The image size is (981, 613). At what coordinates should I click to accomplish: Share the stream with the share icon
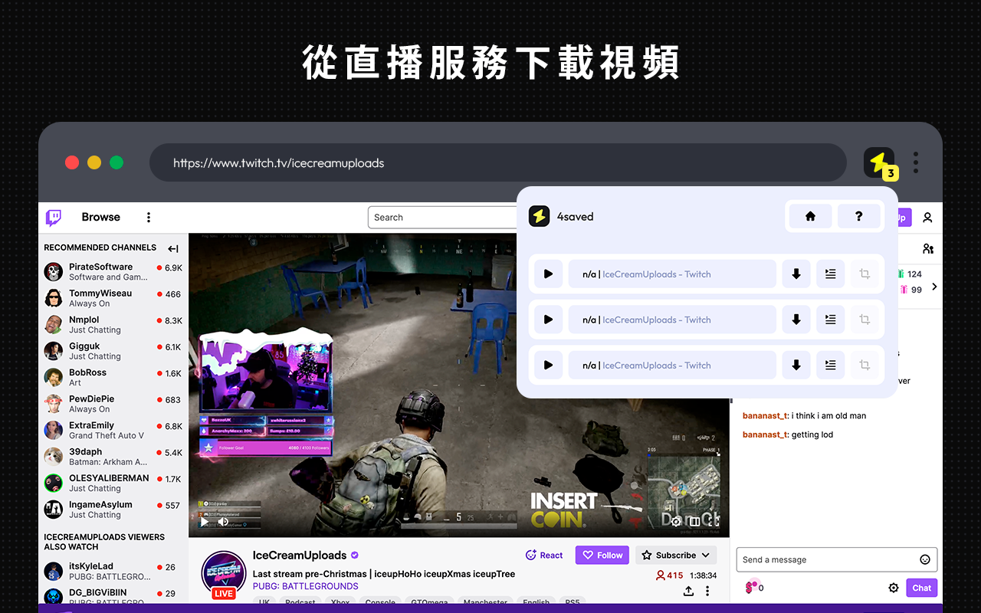point(688,591)
